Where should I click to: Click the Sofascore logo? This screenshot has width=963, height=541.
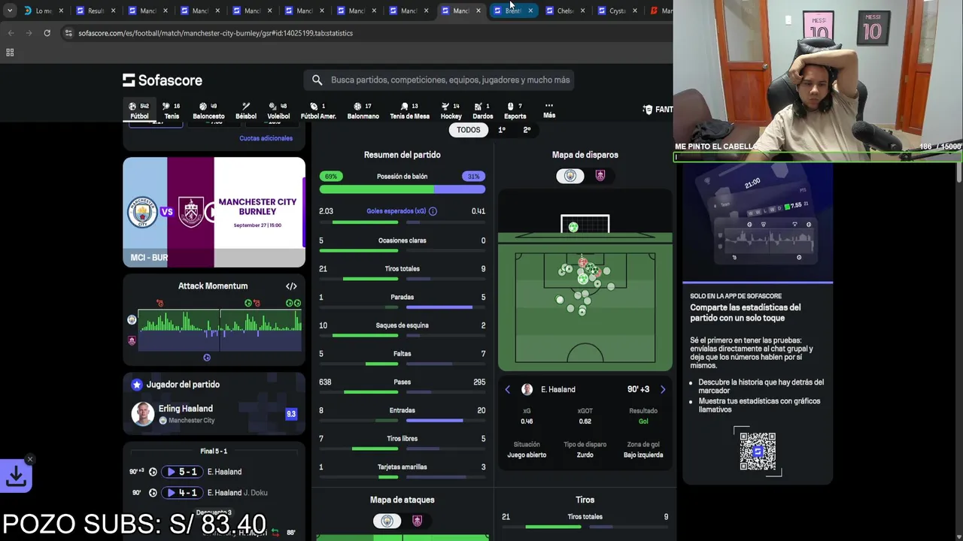[163, 80]
